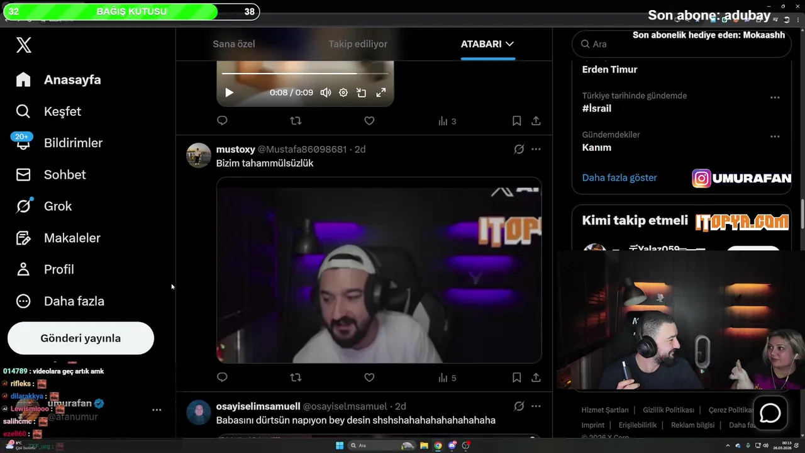Open Chrome from the taskbar
Viewport: 805px width, 453px height.
coord(438,445)
